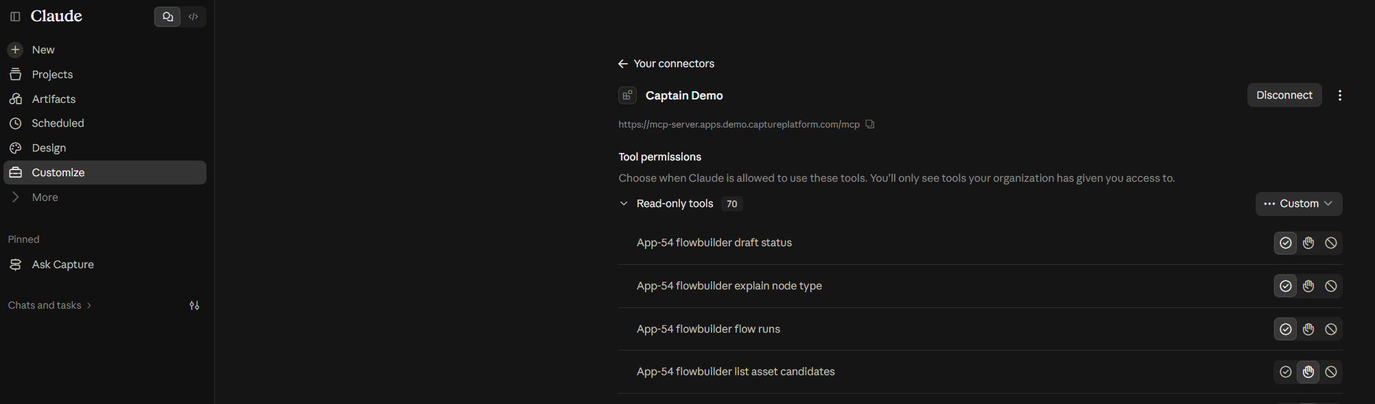
Task: Block flowbuilder draft status tool
Action: click(1331, 243)
